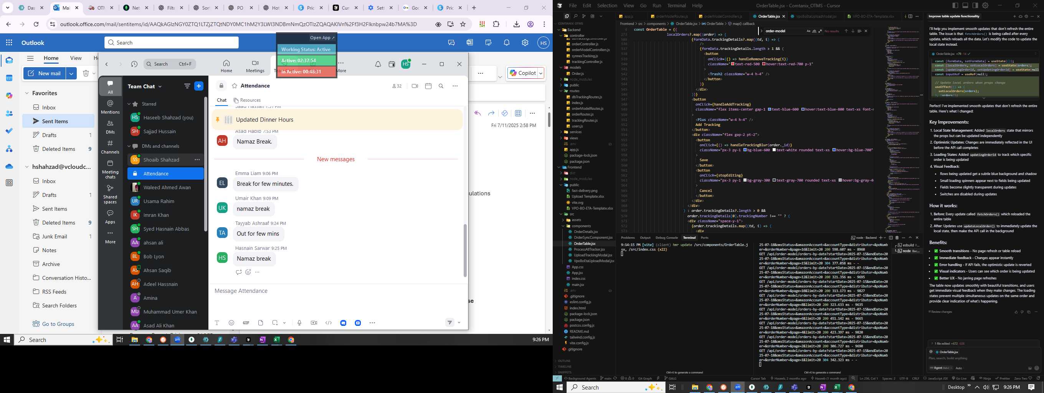Open Copilot dropdown in Outlook
Screen dimensions: 1044x393
pyautogui.click(x=541, y=73)
